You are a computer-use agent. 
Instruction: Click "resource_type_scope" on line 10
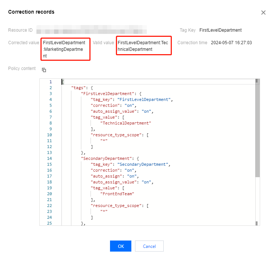pos(116,135)
